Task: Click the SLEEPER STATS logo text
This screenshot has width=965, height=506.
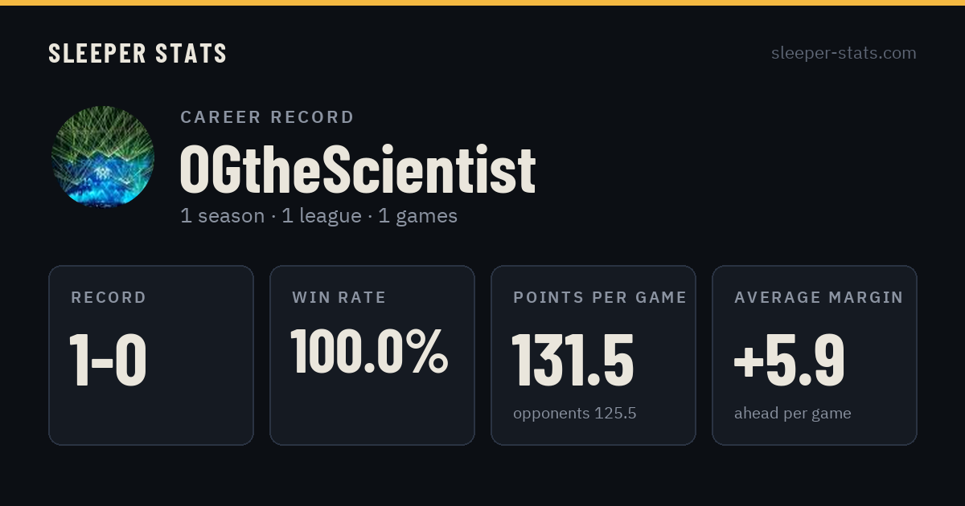Action: [x=138, y=54]
